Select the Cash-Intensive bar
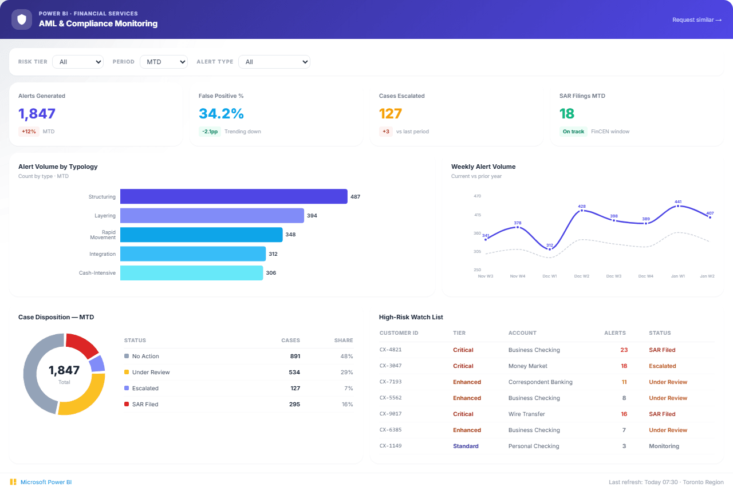This screenshot has width=733, height=491. 191,273
